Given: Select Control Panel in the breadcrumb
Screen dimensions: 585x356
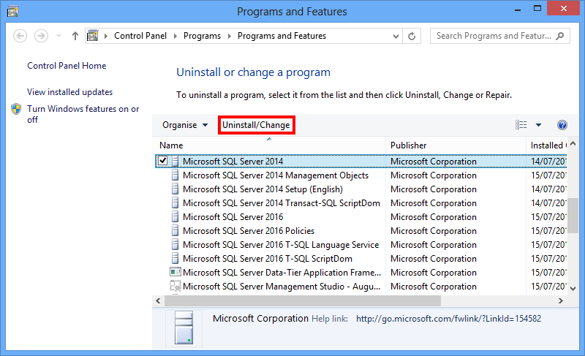Looking at the screenshot, I should point(140,36).
